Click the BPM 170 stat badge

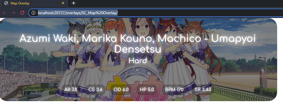174,89
